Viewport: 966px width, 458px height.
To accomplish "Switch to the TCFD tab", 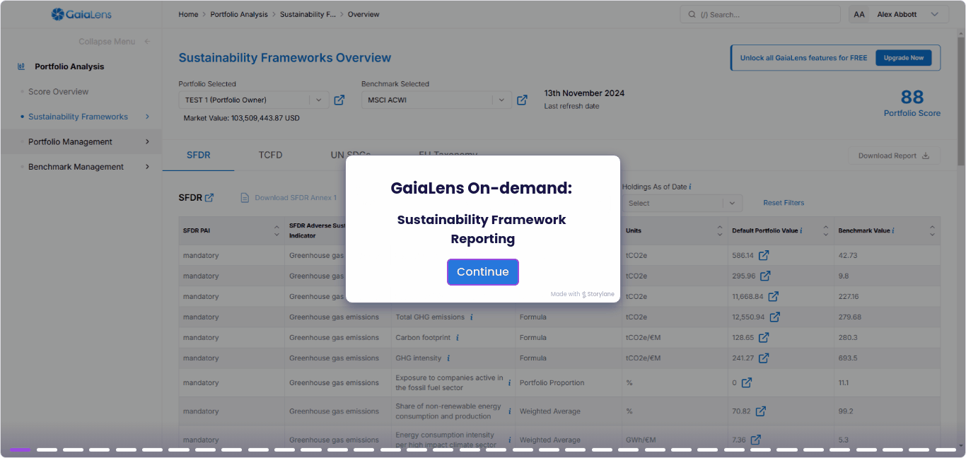I will pos(270,155).
